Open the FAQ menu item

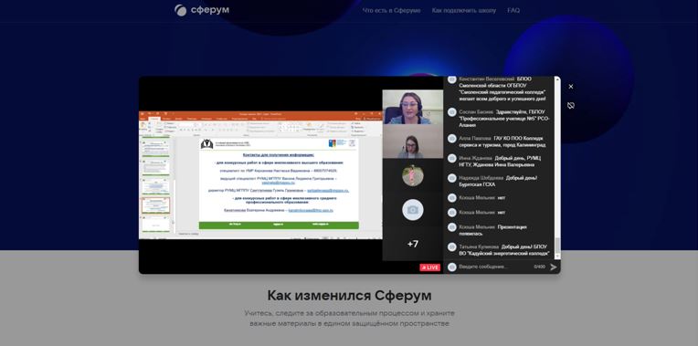513,10
